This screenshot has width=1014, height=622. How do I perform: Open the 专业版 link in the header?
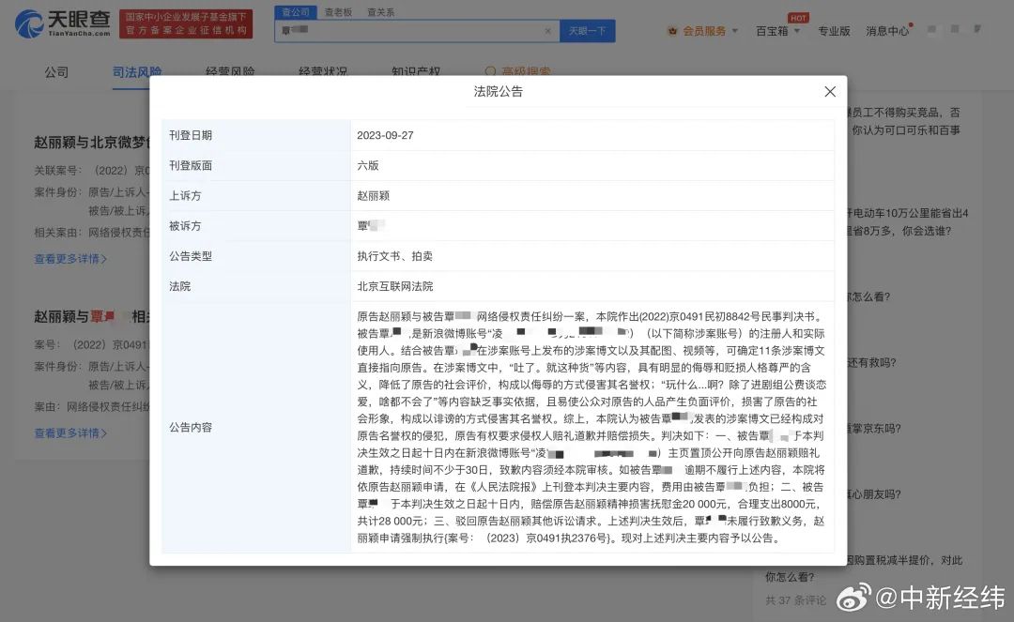pyautogui.click(x=834, y=30)
